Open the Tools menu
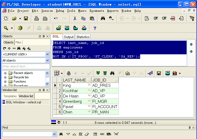 [71, 11]
